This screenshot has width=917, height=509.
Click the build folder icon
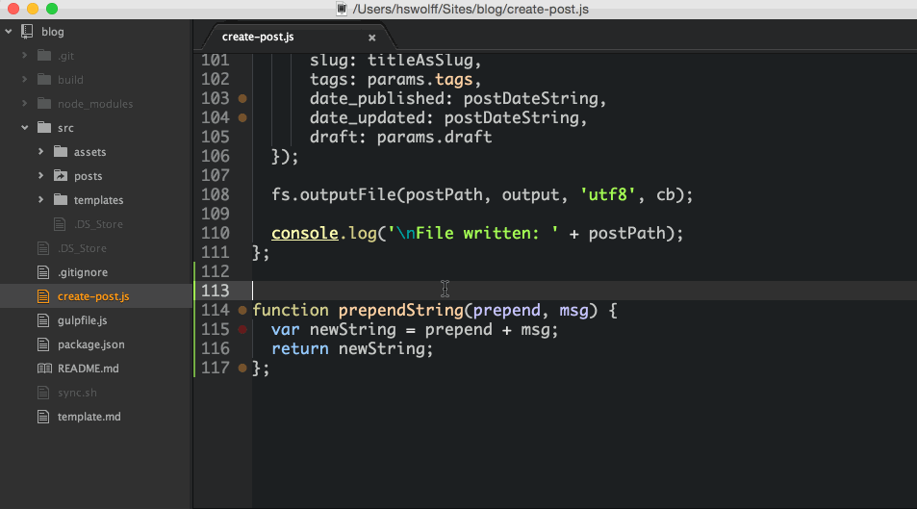click(44, 80)
